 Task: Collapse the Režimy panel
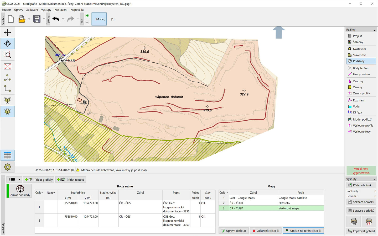point(374,30)
